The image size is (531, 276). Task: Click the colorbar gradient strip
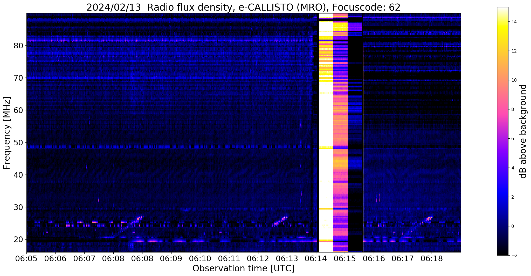pyautogui.click(x=502, y=131)
